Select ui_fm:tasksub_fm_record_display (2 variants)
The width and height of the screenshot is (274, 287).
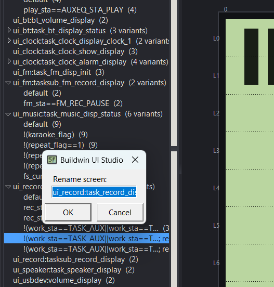(x=89, y=83)
